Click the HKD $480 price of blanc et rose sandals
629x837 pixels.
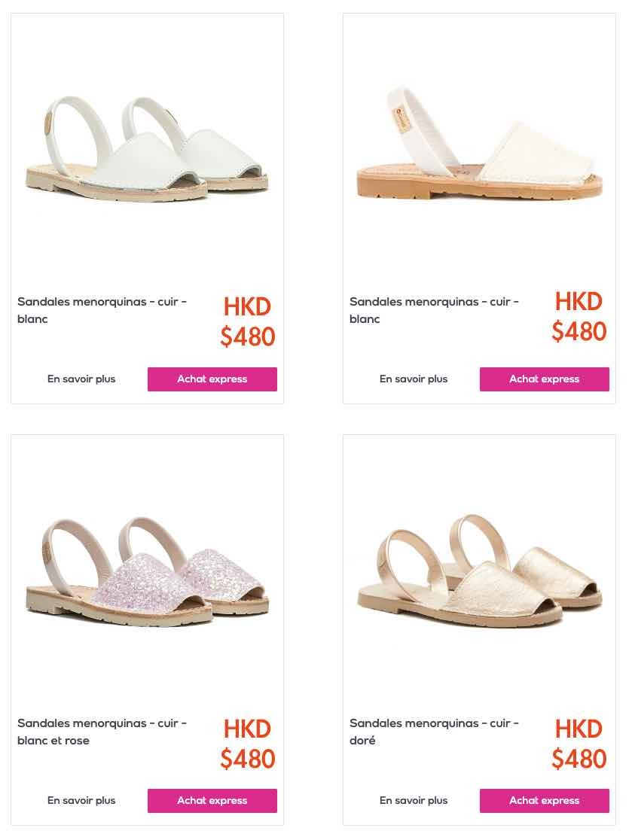pos(247,744)
